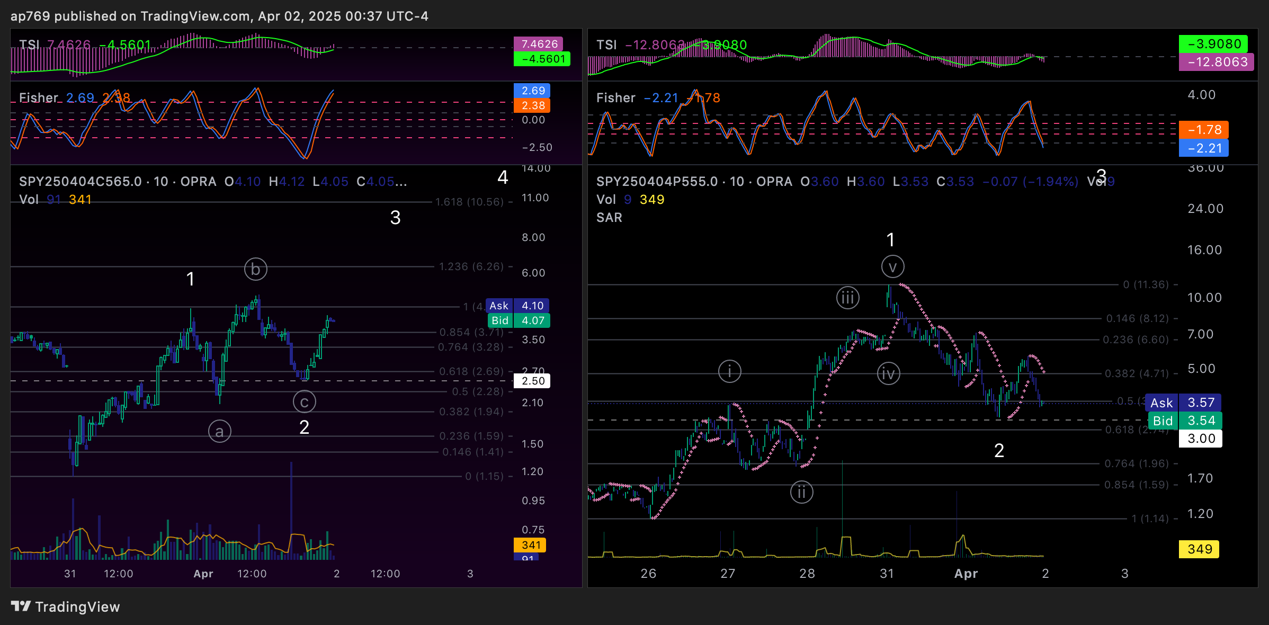The width and height of the screenshot is (1269, 625).
Task: Click the Vol label on the call chart
Action: tap(29, 200)
